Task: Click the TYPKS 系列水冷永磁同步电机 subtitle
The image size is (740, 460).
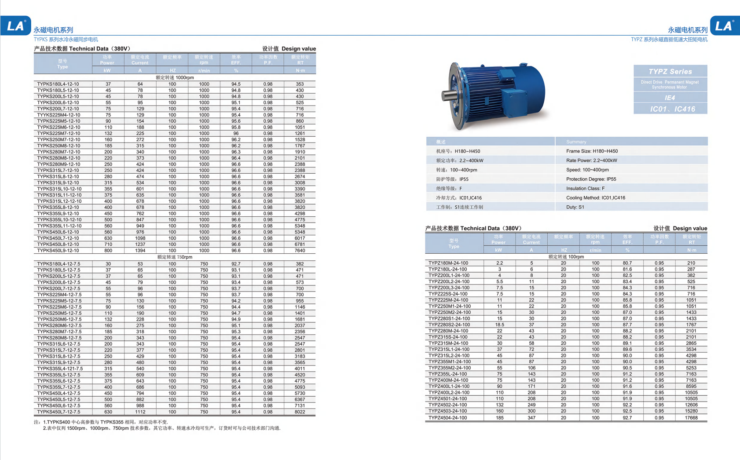Action: tap(66, 40)
